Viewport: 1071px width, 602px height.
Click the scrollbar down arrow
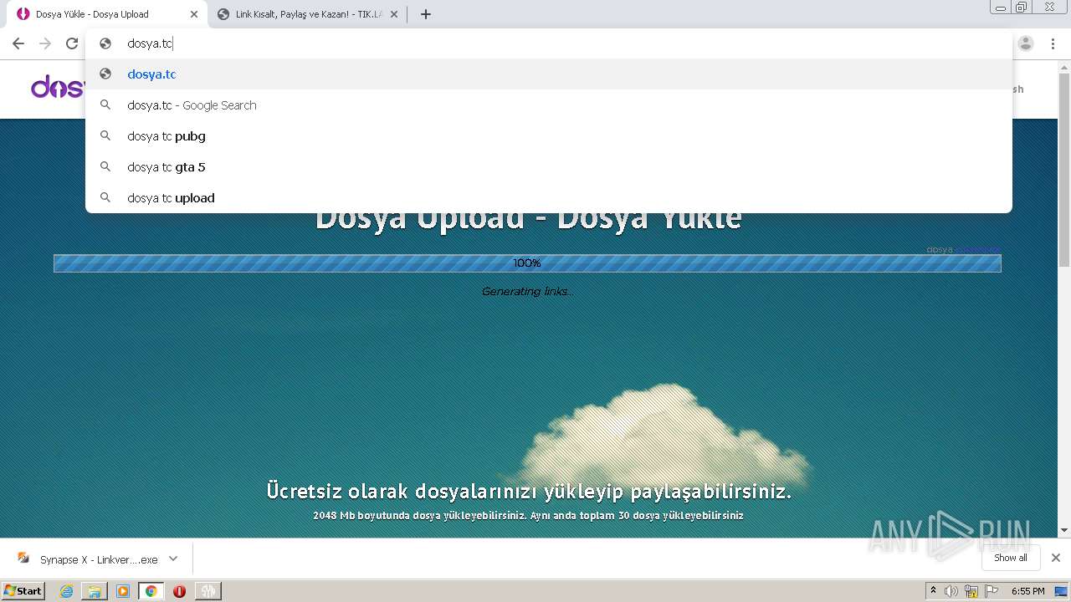[1063, 530]
